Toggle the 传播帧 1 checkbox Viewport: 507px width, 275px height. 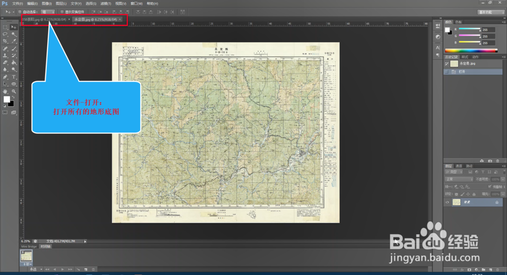pyautogui.click(x=490, y=186)
